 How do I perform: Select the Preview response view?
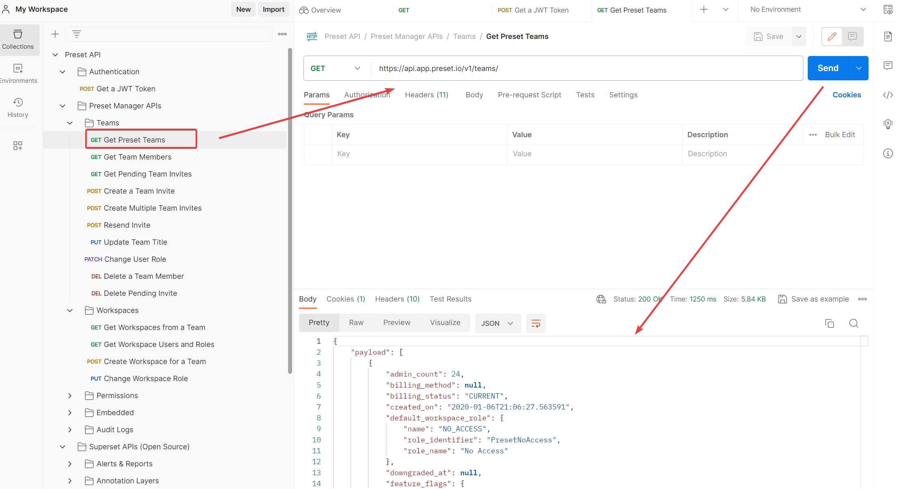[396, 323]
